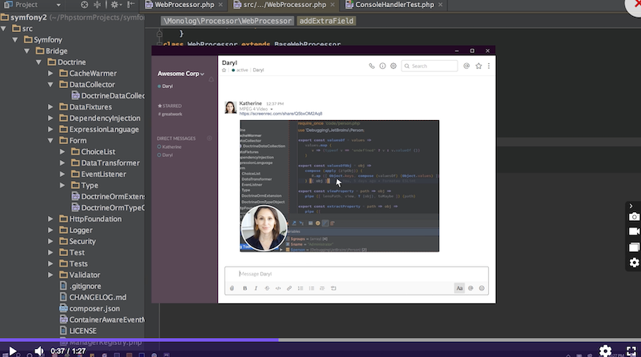The width and height of the screenshot is (641, 357).
Task: Expand the DependencyInjection folder
Action: coord(50,118)
